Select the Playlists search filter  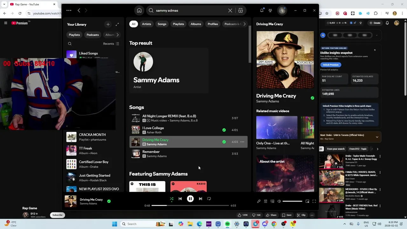click(178, 24)
